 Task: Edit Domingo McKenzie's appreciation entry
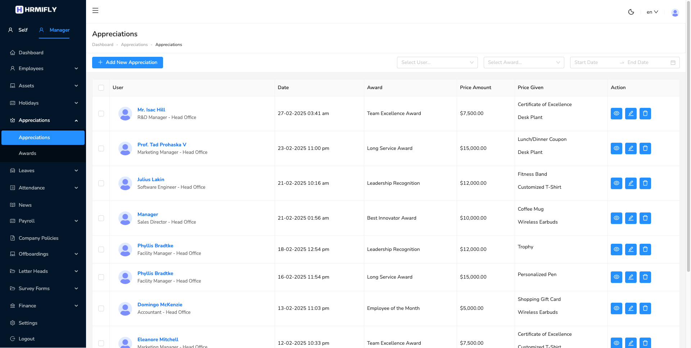(x=631, y=308)
